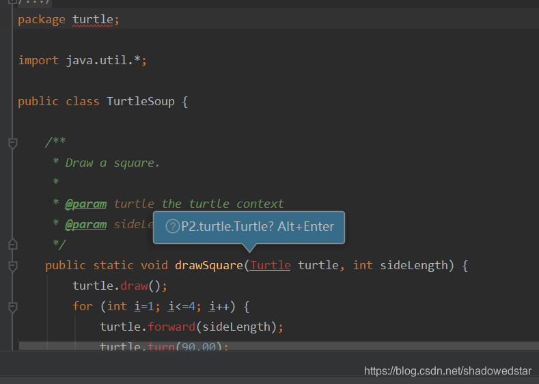Click the second @param tag for sideLength

pos(86,225)
